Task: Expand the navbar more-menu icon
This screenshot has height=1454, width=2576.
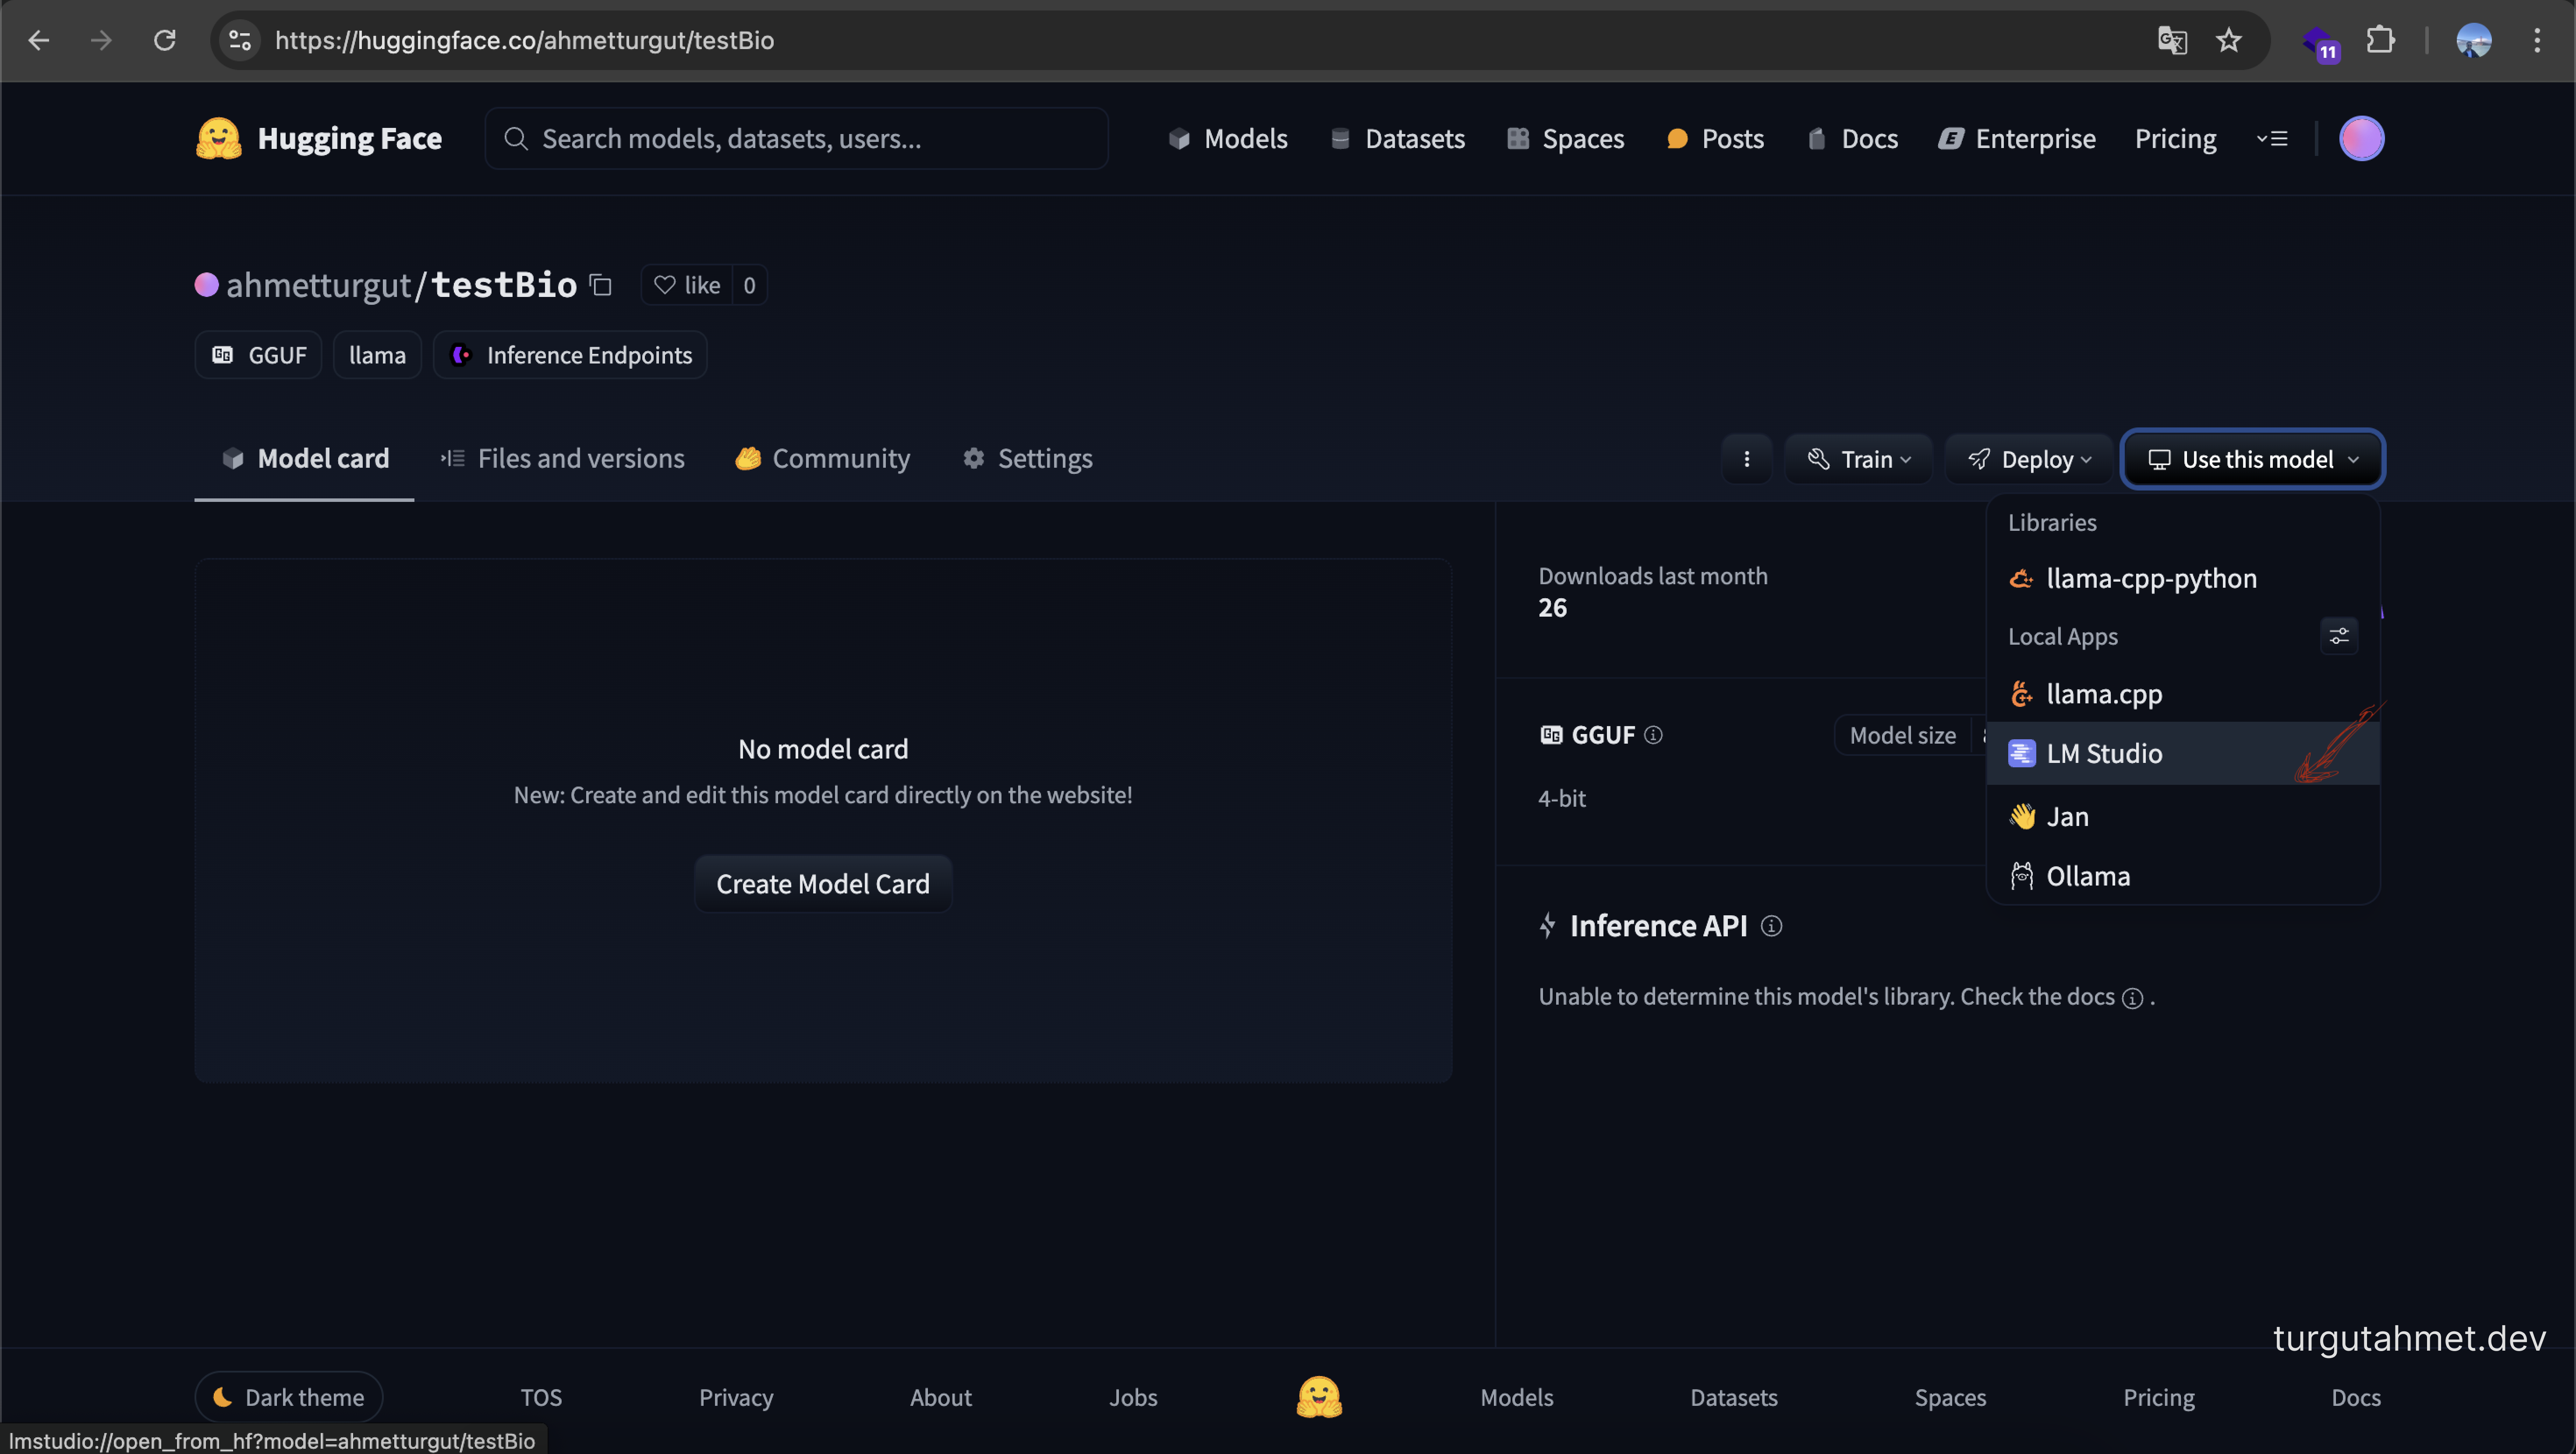Action: [2272, 138]
